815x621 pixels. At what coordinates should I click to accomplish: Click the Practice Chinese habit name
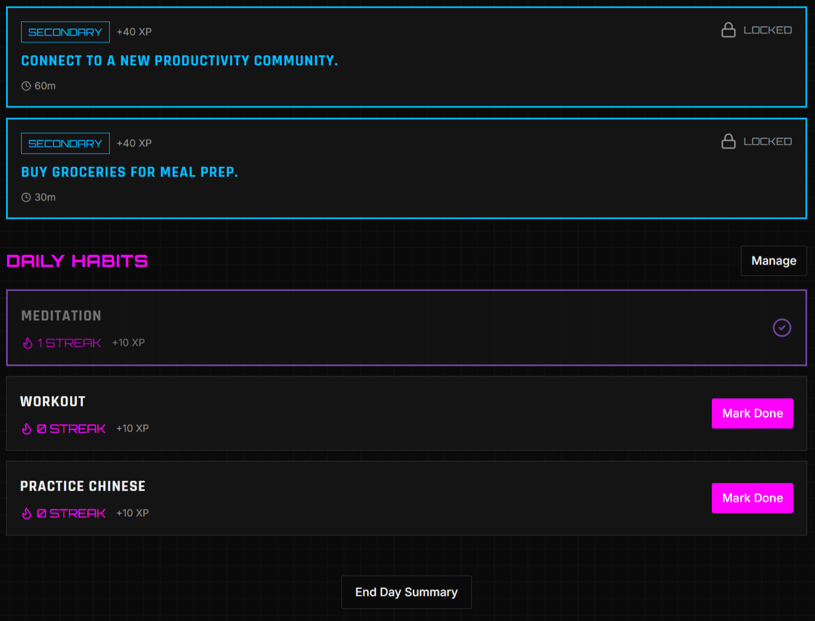pyautogui.click(x=82, y=486)
